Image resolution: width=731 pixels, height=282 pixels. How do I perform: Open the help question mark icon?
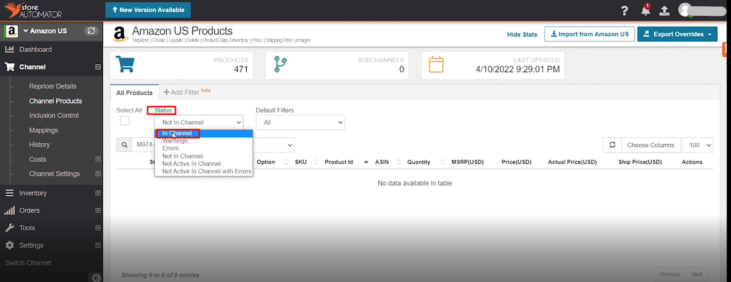(625, 10)
